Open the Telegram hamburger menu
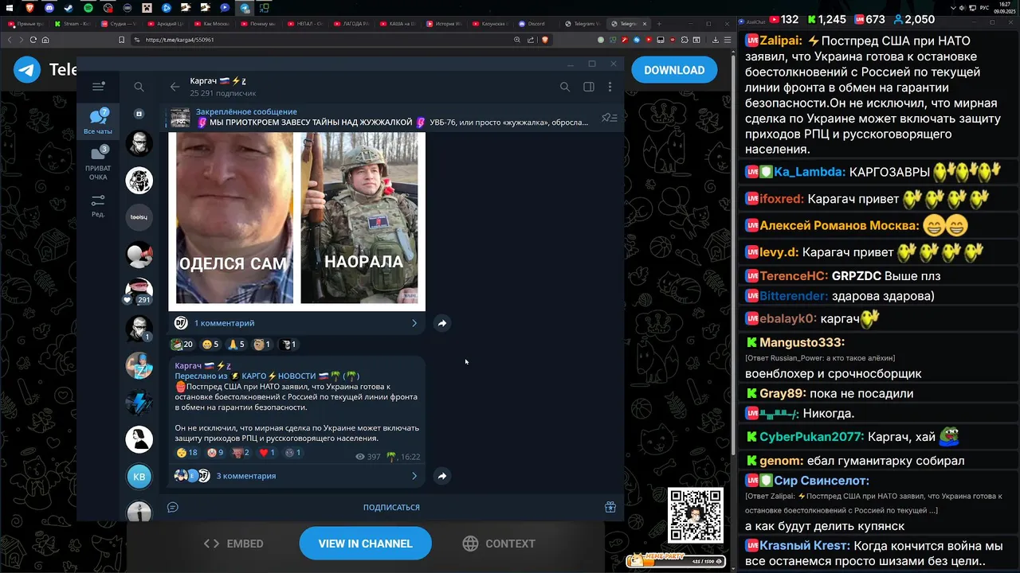Viewport: 1020px width, 573px height. click(x=98, y=86)
